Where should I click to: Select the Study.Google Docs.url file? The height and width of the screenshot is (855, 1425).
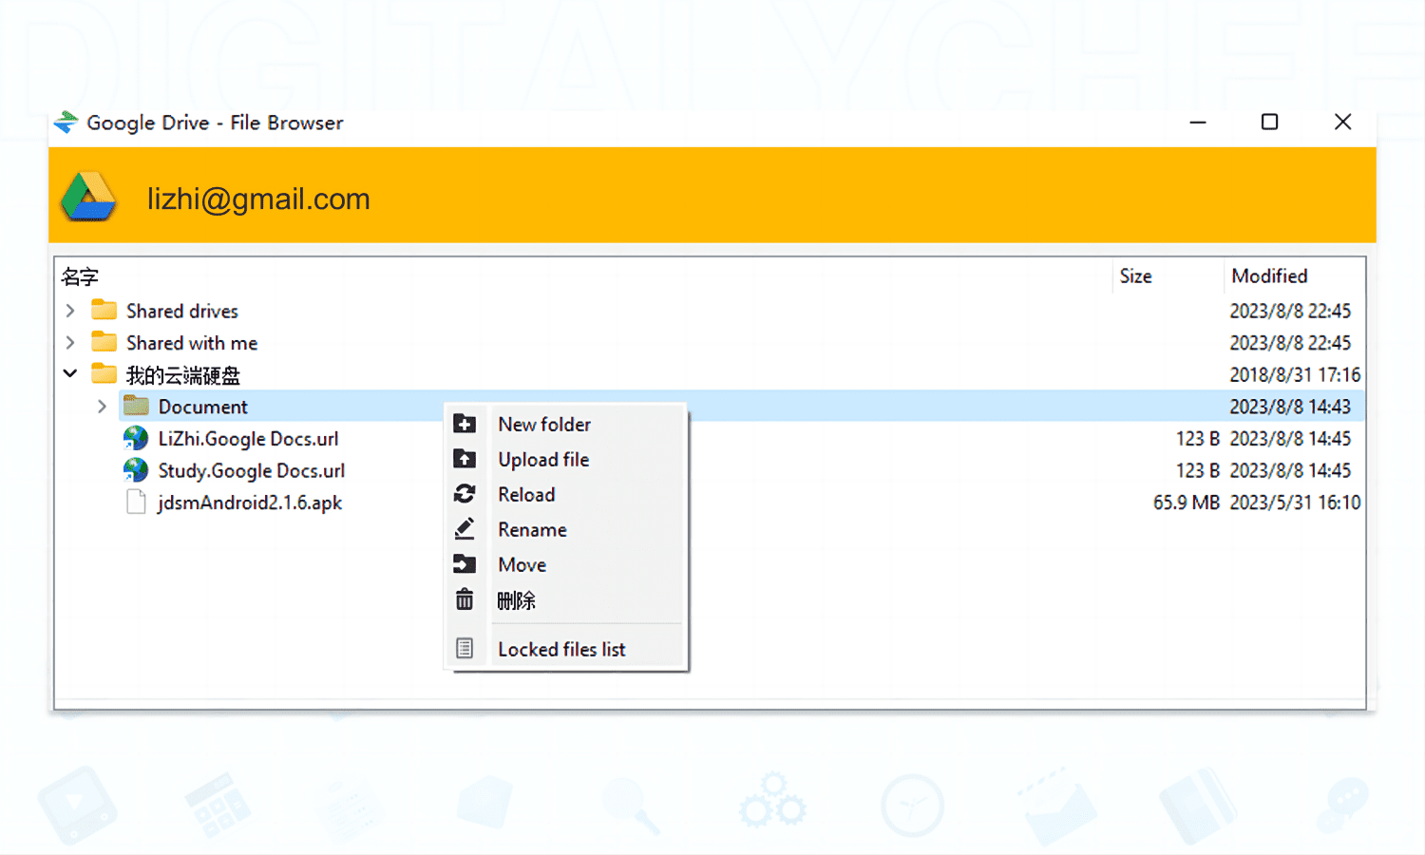(251, 469)
